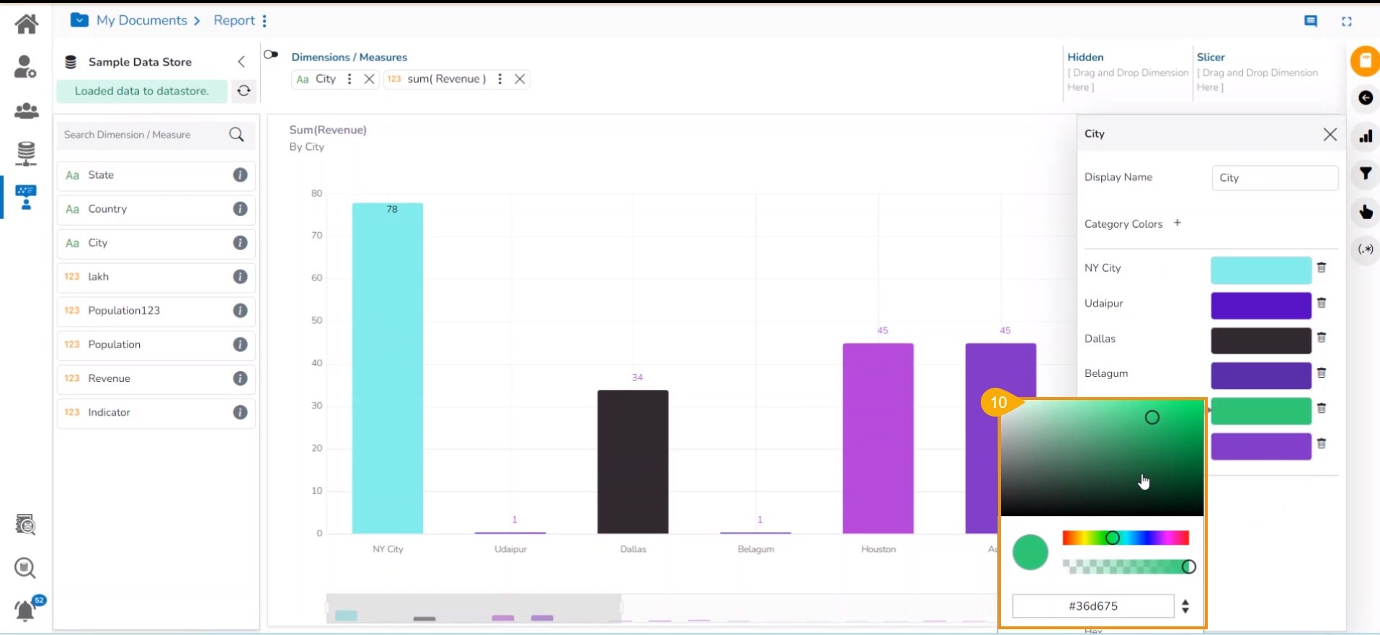The height and width of the screenshot is (635, 1380).
Task: Open the data store sidebar icon
Action: [26, 154]
